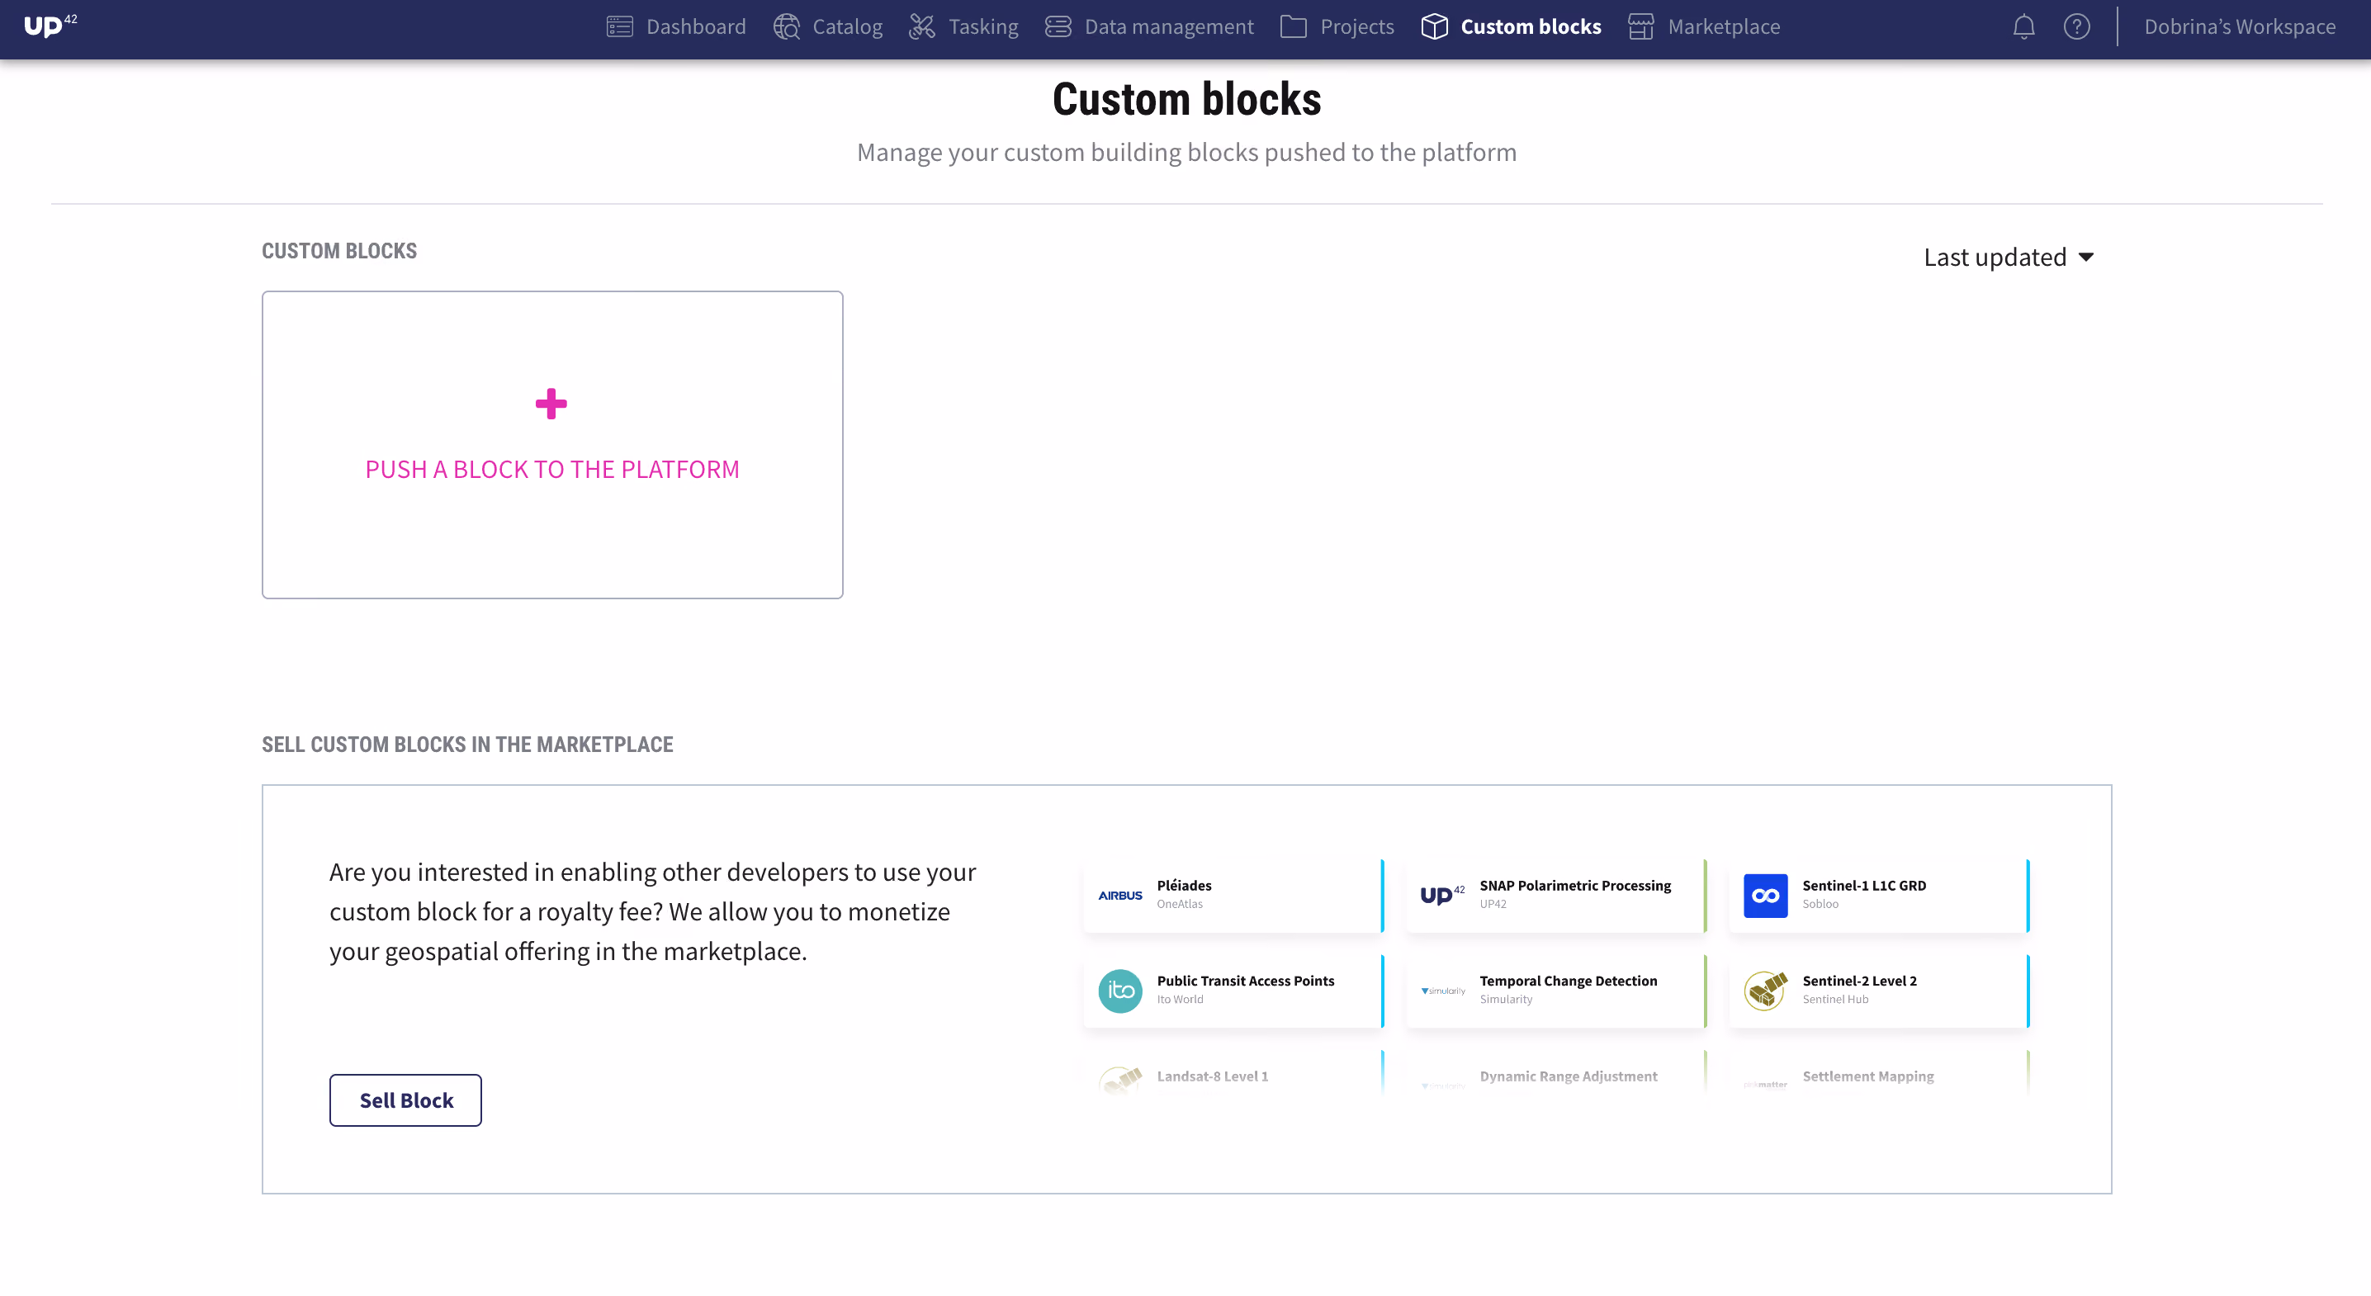
Task: Click the Sentinel Hub provider text
Action: click(x=1835, y=1000)
